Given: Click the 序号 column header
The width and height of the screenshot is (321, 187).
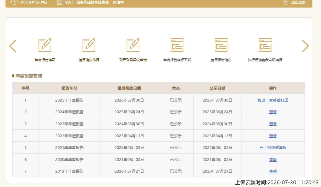Looking at the screenshot, I should [x=25, y=88].
